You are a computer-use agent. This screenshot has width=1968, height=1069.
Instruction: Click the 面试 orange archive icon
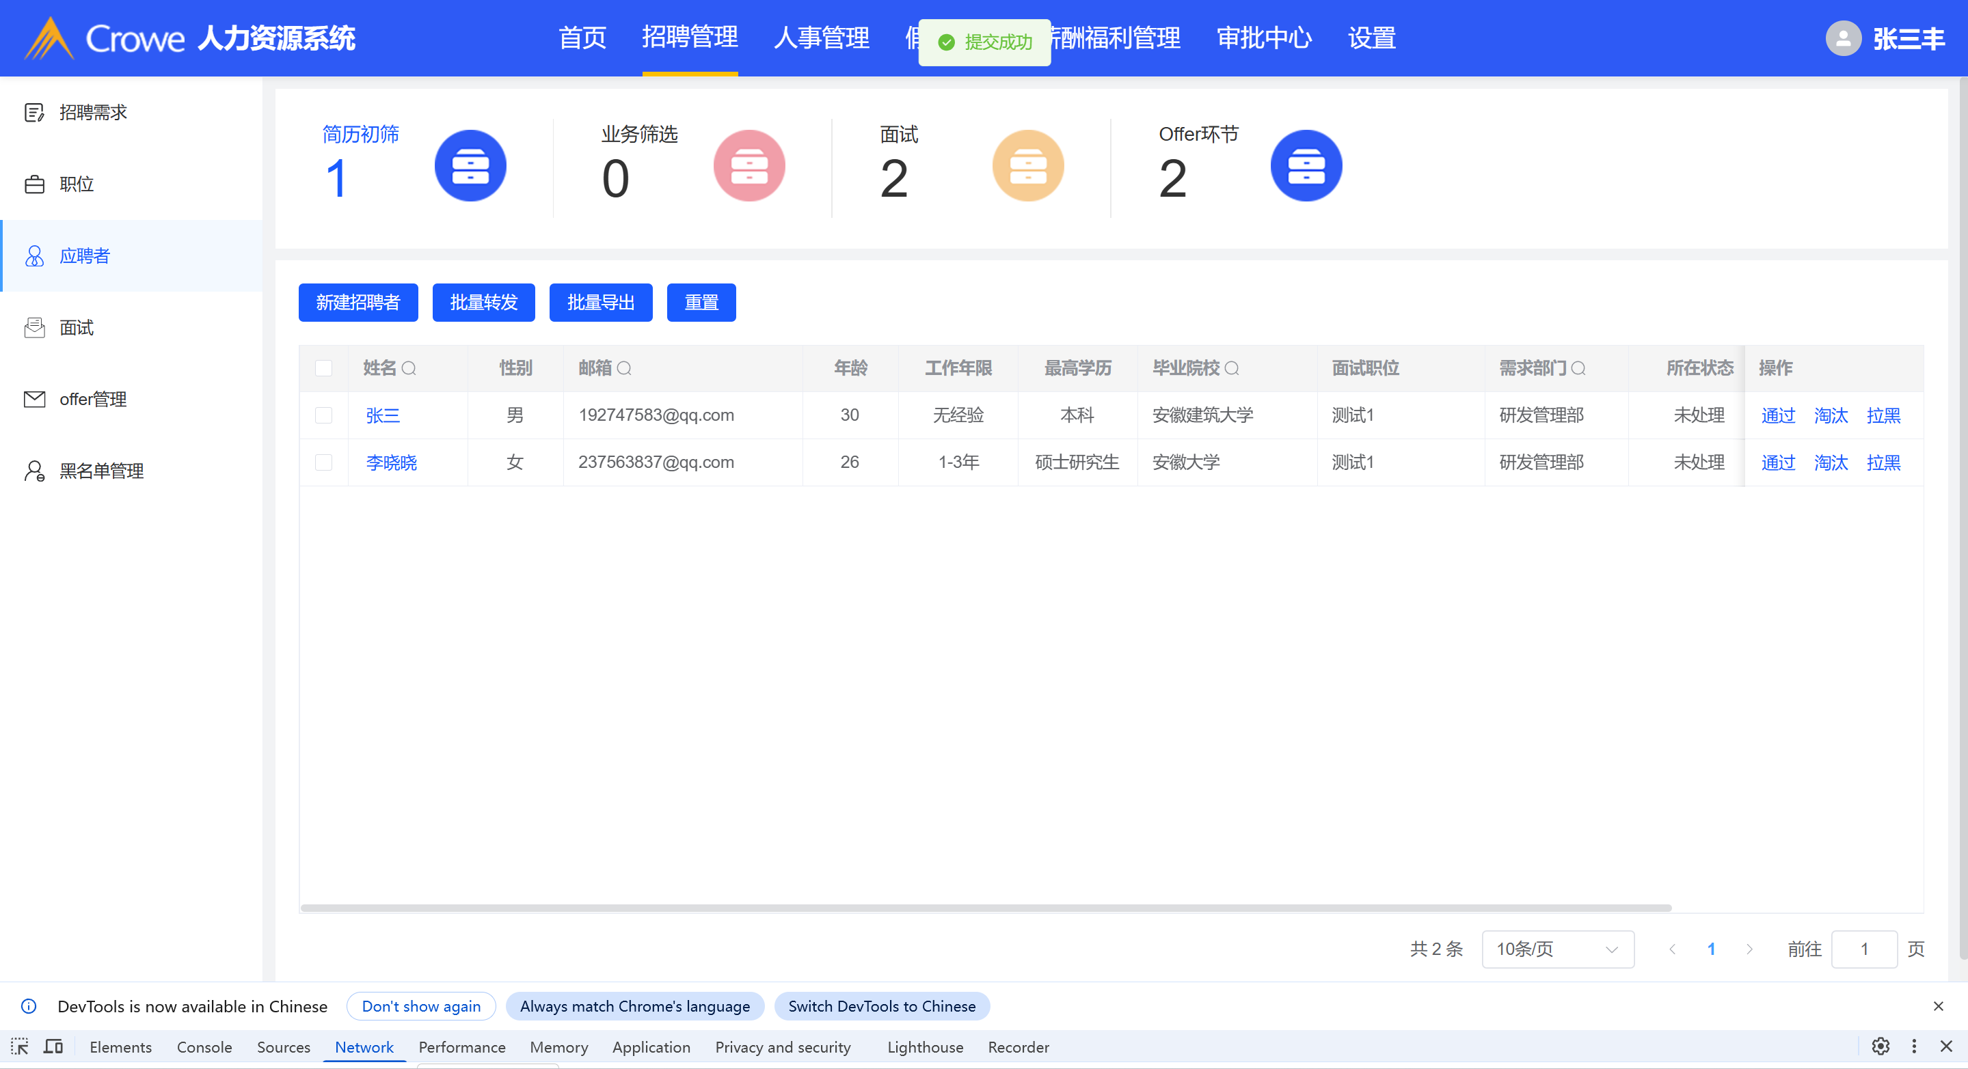(1027, 166)
